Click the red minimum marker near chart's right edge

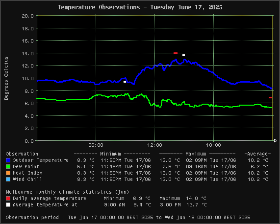[x=270, y=98]
